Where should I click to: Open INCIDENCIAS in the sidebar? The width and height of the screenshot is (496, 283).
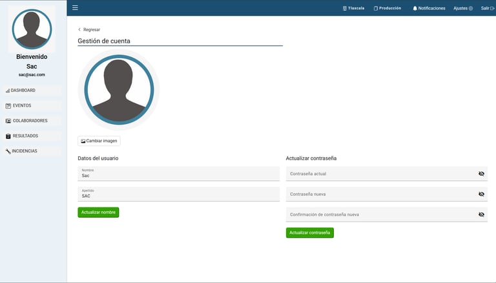coord(32,151)
